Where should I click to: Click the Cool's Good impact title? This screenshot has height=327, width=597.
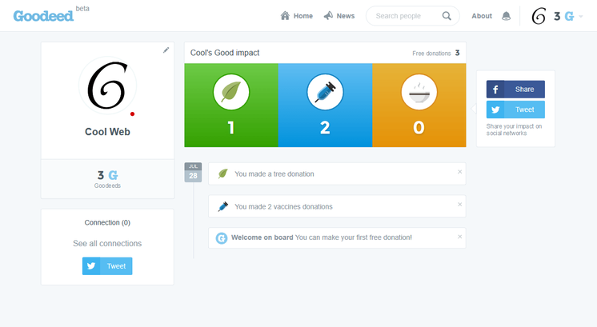(x=225, y=53)
